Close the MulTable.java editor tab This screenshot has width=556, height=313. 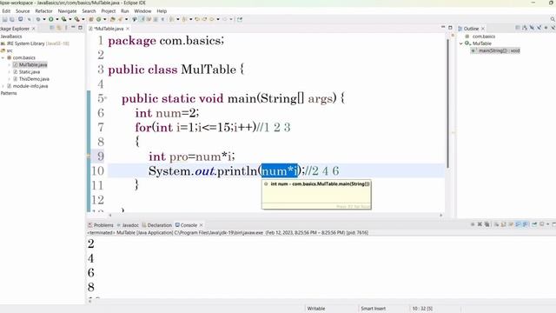pyautogui.click(x=128, y=29)
